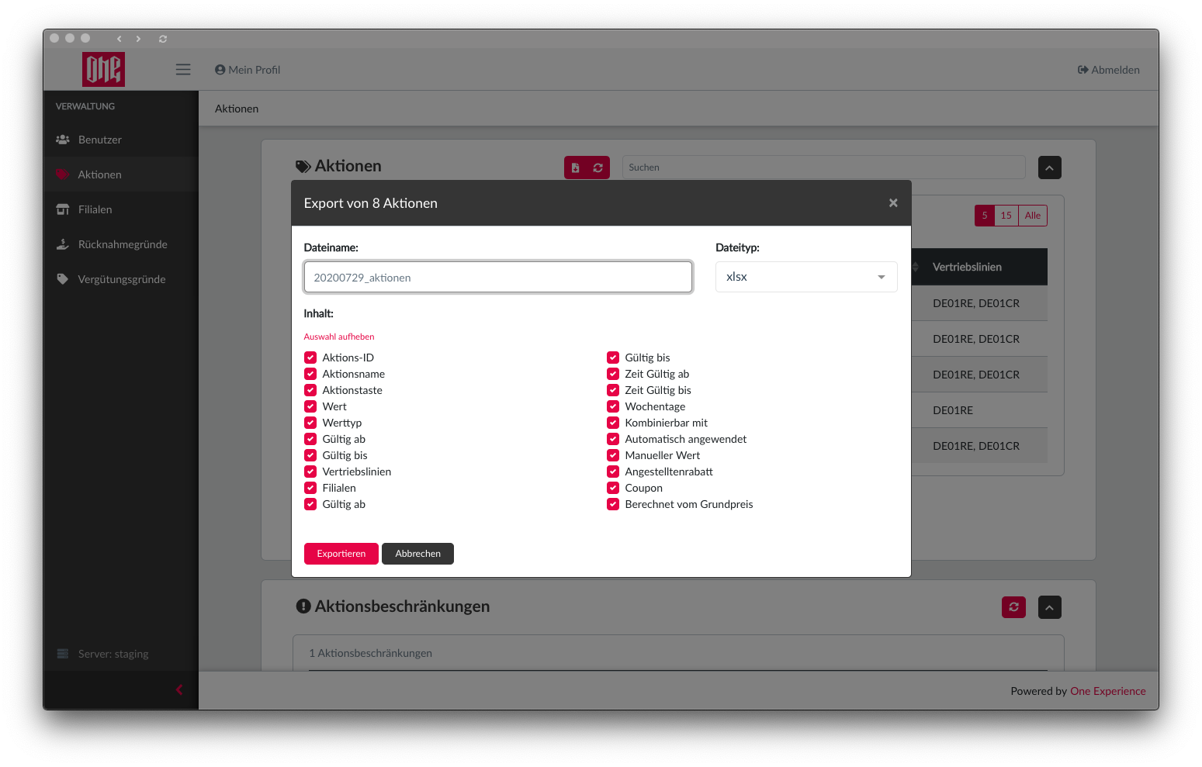Open the Dateityp xlsx dropdown
Viewport: 1202px width, 767px height.
click(806, 277)
